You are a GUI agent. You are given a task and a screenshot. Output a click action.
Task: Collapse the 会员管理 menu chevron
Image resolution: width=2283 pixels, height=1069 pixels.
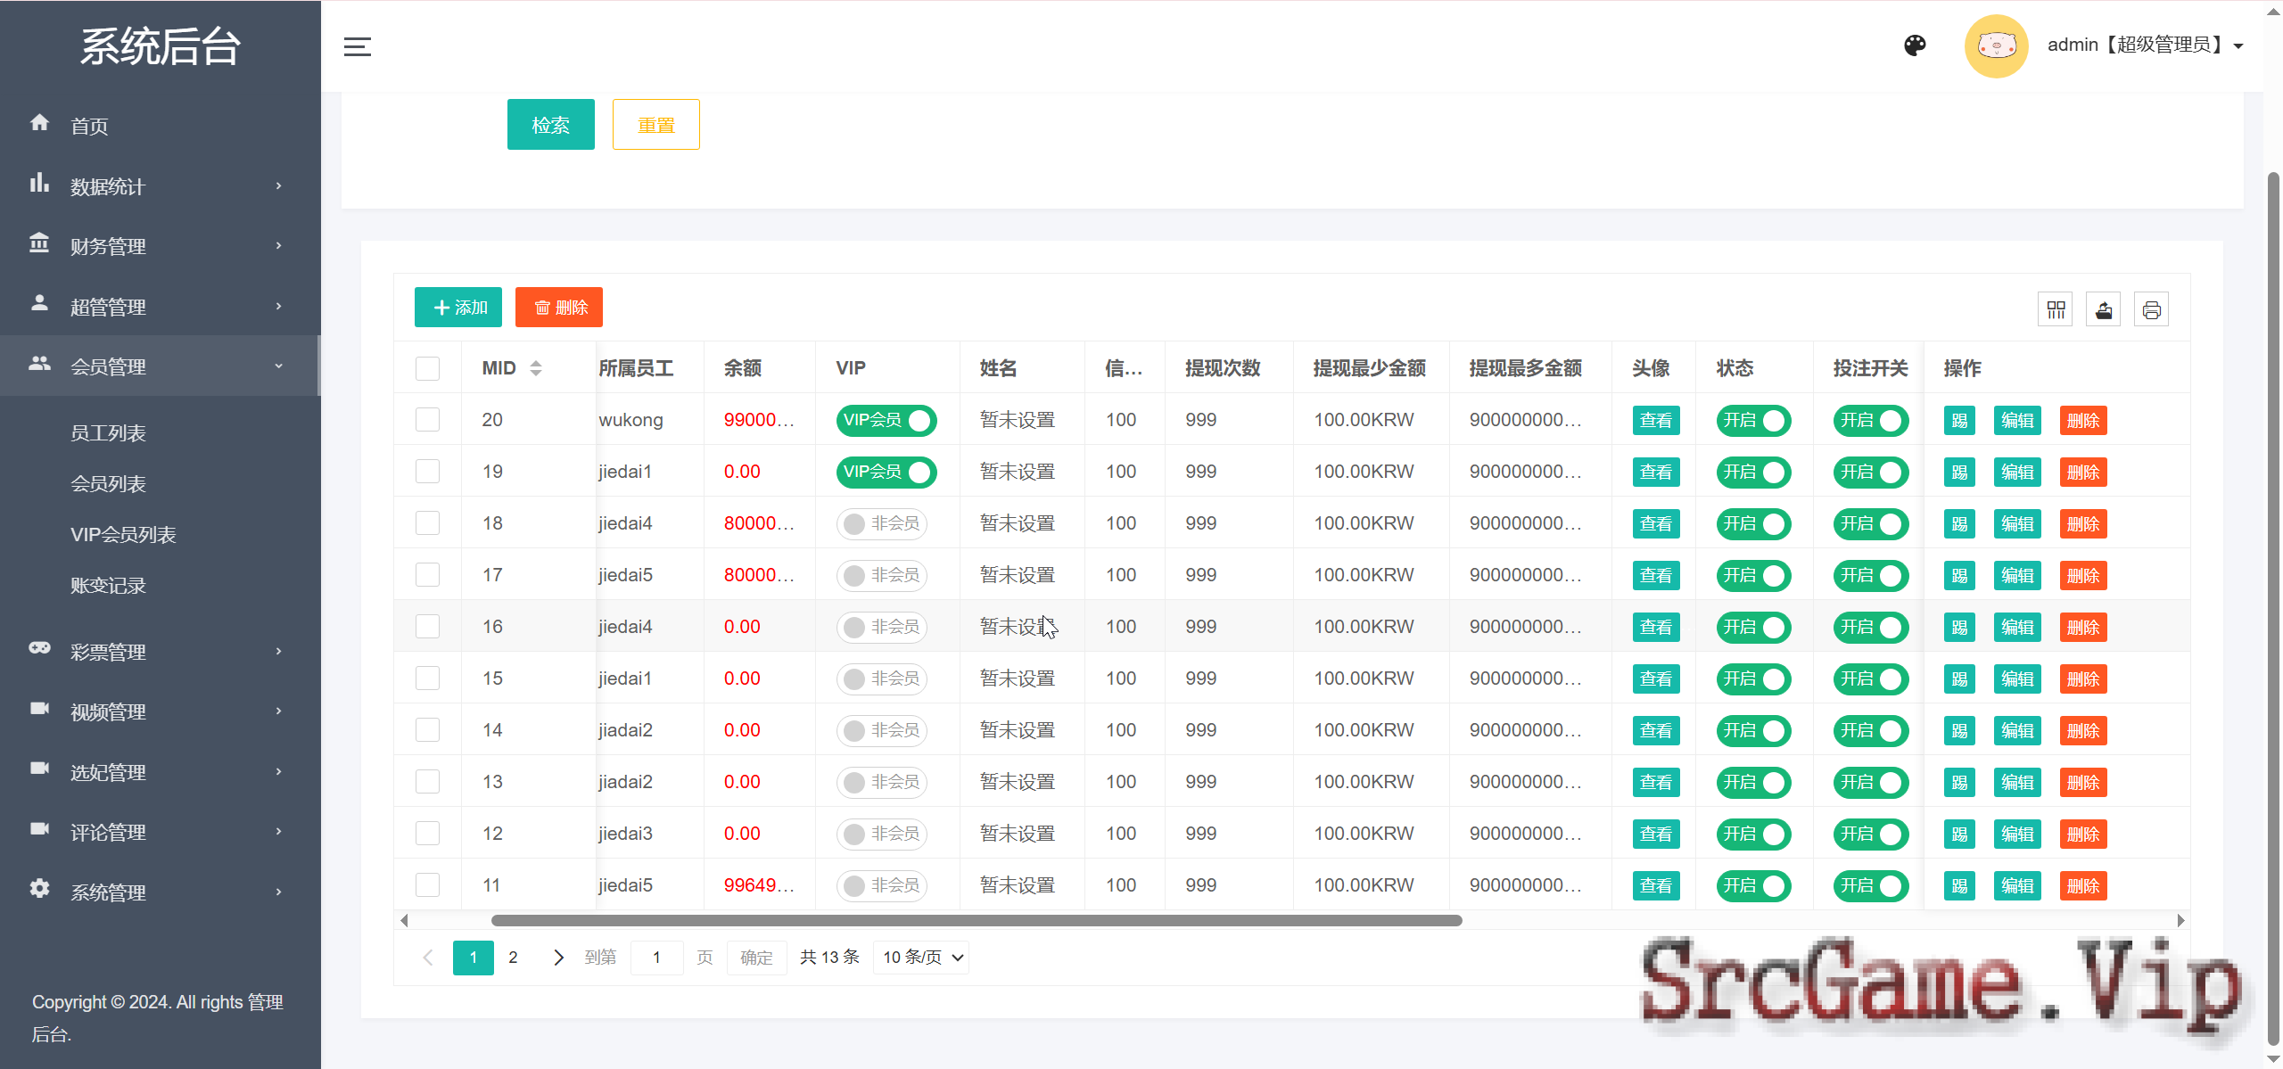coord(278,366)
